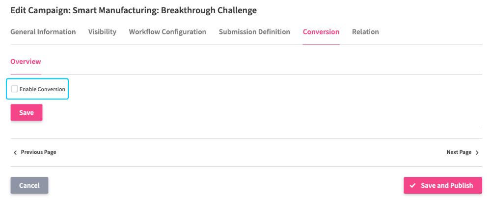
Task: Click the checkmark icon on Save and Publish
Action: click(412, 186)
